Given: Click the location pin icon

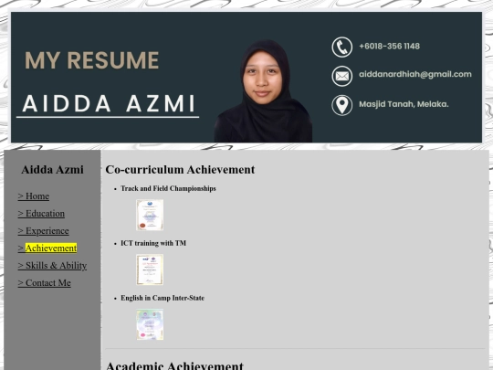Looking at the screenshot, I should pyautogui.click(x=341, y=105).
